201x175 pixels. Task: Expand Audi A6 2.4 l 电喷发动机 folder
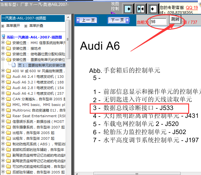pos(3,76)
